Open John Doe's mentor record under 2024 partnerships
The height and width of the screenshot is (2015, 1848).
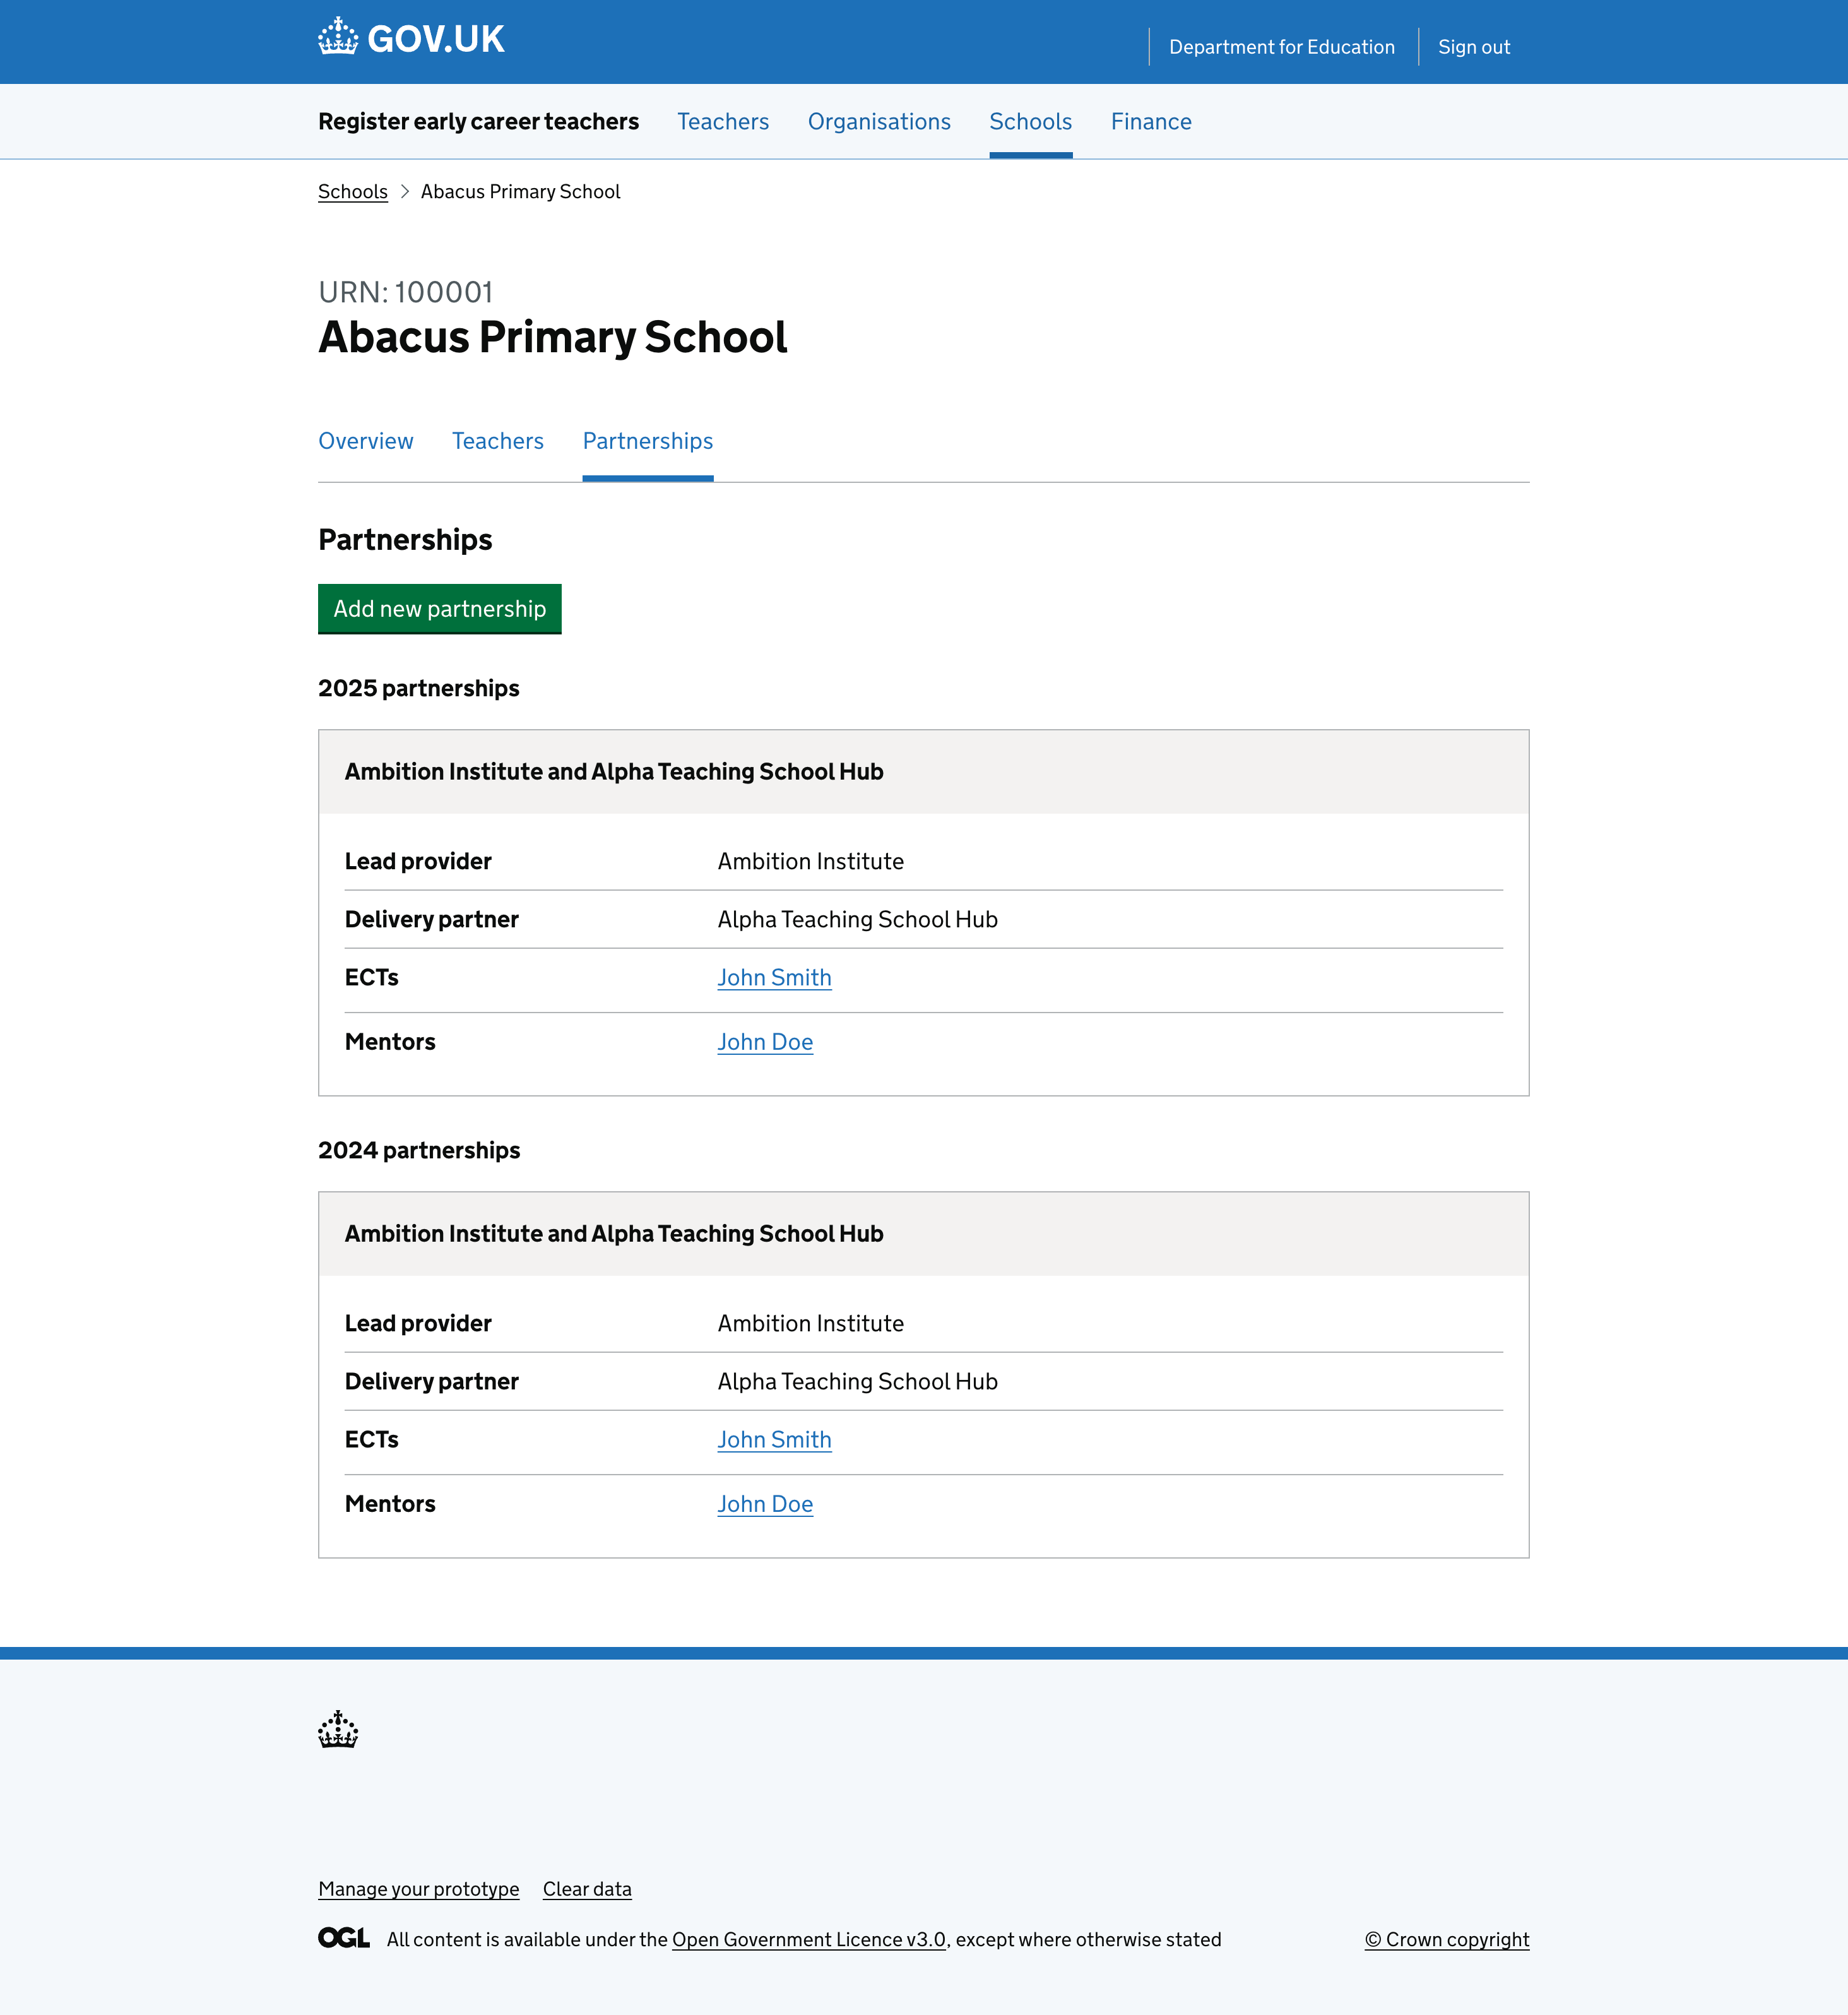point(765,1503)
